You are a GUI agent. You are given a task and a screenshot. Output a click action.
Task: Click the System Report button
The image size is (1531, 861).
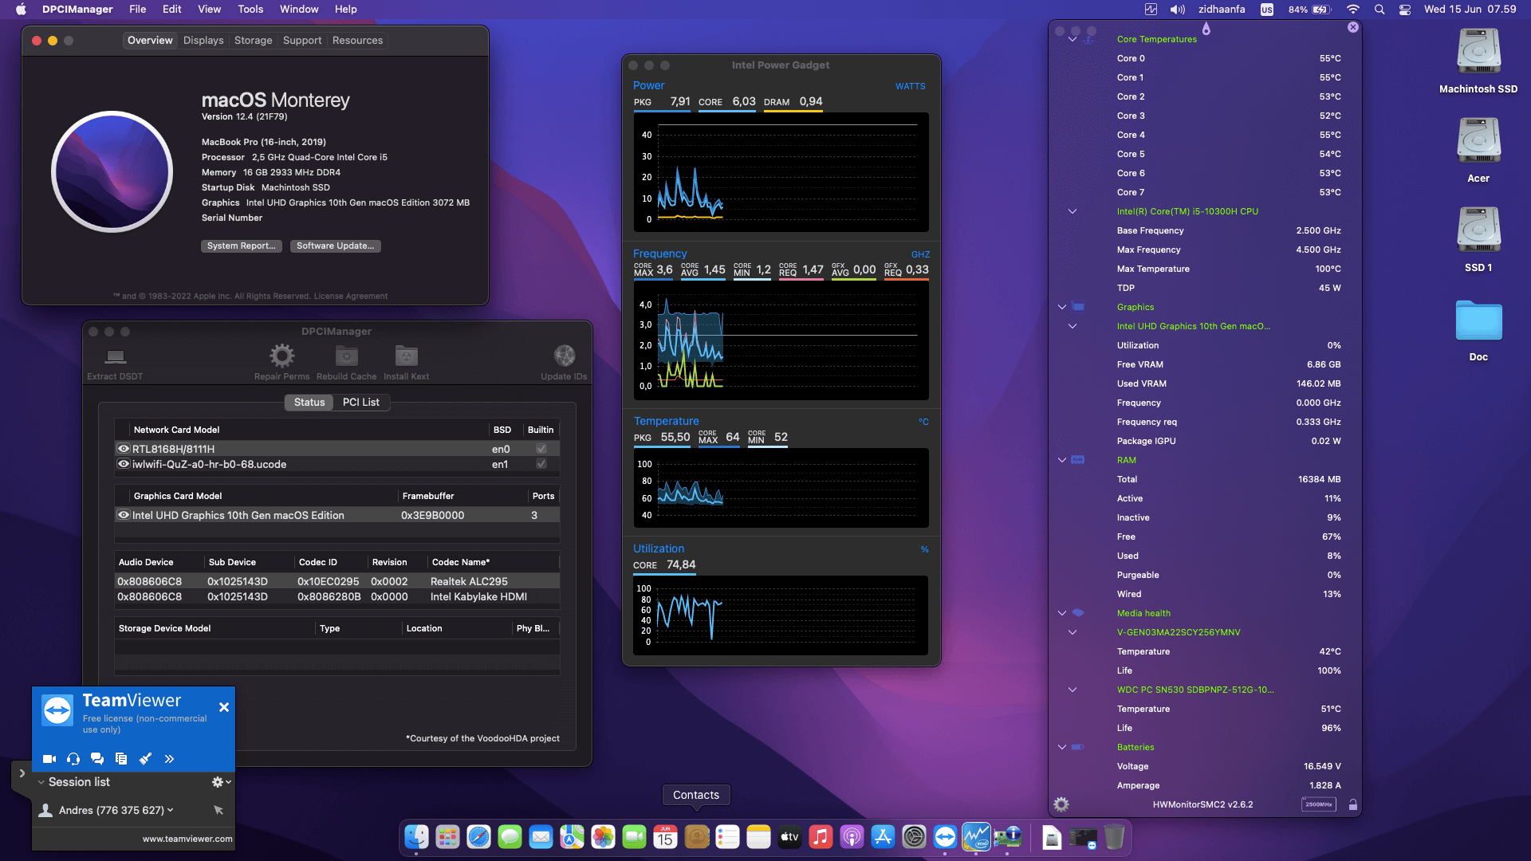point(241,246)
